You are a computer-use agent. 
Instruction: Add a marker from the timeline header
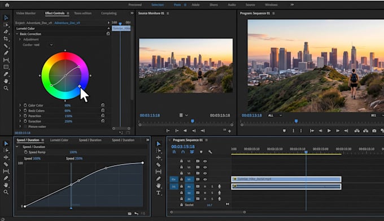click(201, 152)
